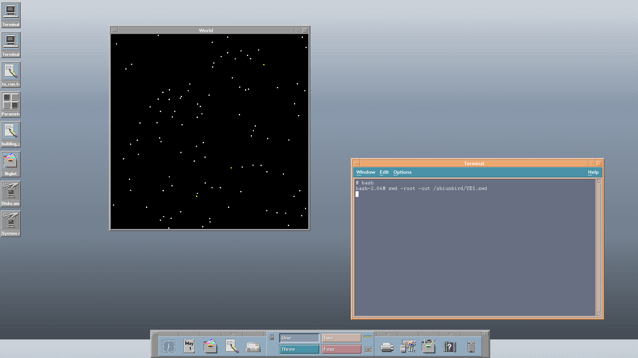Select the Paramet desktop icon
The image size is (638, 358).
11,105
